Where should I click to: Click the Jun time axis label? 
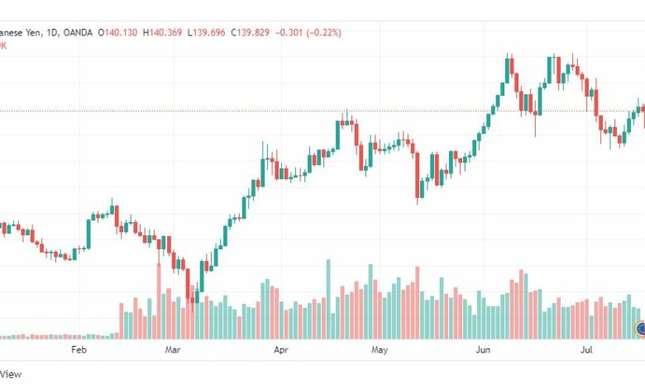tap(484, 350)
